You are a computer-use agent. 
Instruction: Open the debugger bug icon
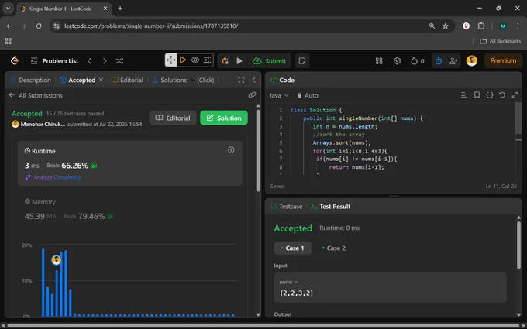tap(225, 60)
